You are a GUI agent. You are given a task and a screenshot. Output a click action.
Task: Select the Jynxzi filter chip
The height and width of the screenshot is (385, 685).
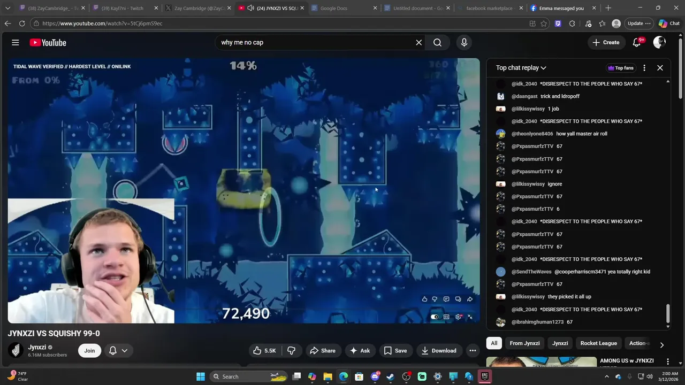[560, 343]
